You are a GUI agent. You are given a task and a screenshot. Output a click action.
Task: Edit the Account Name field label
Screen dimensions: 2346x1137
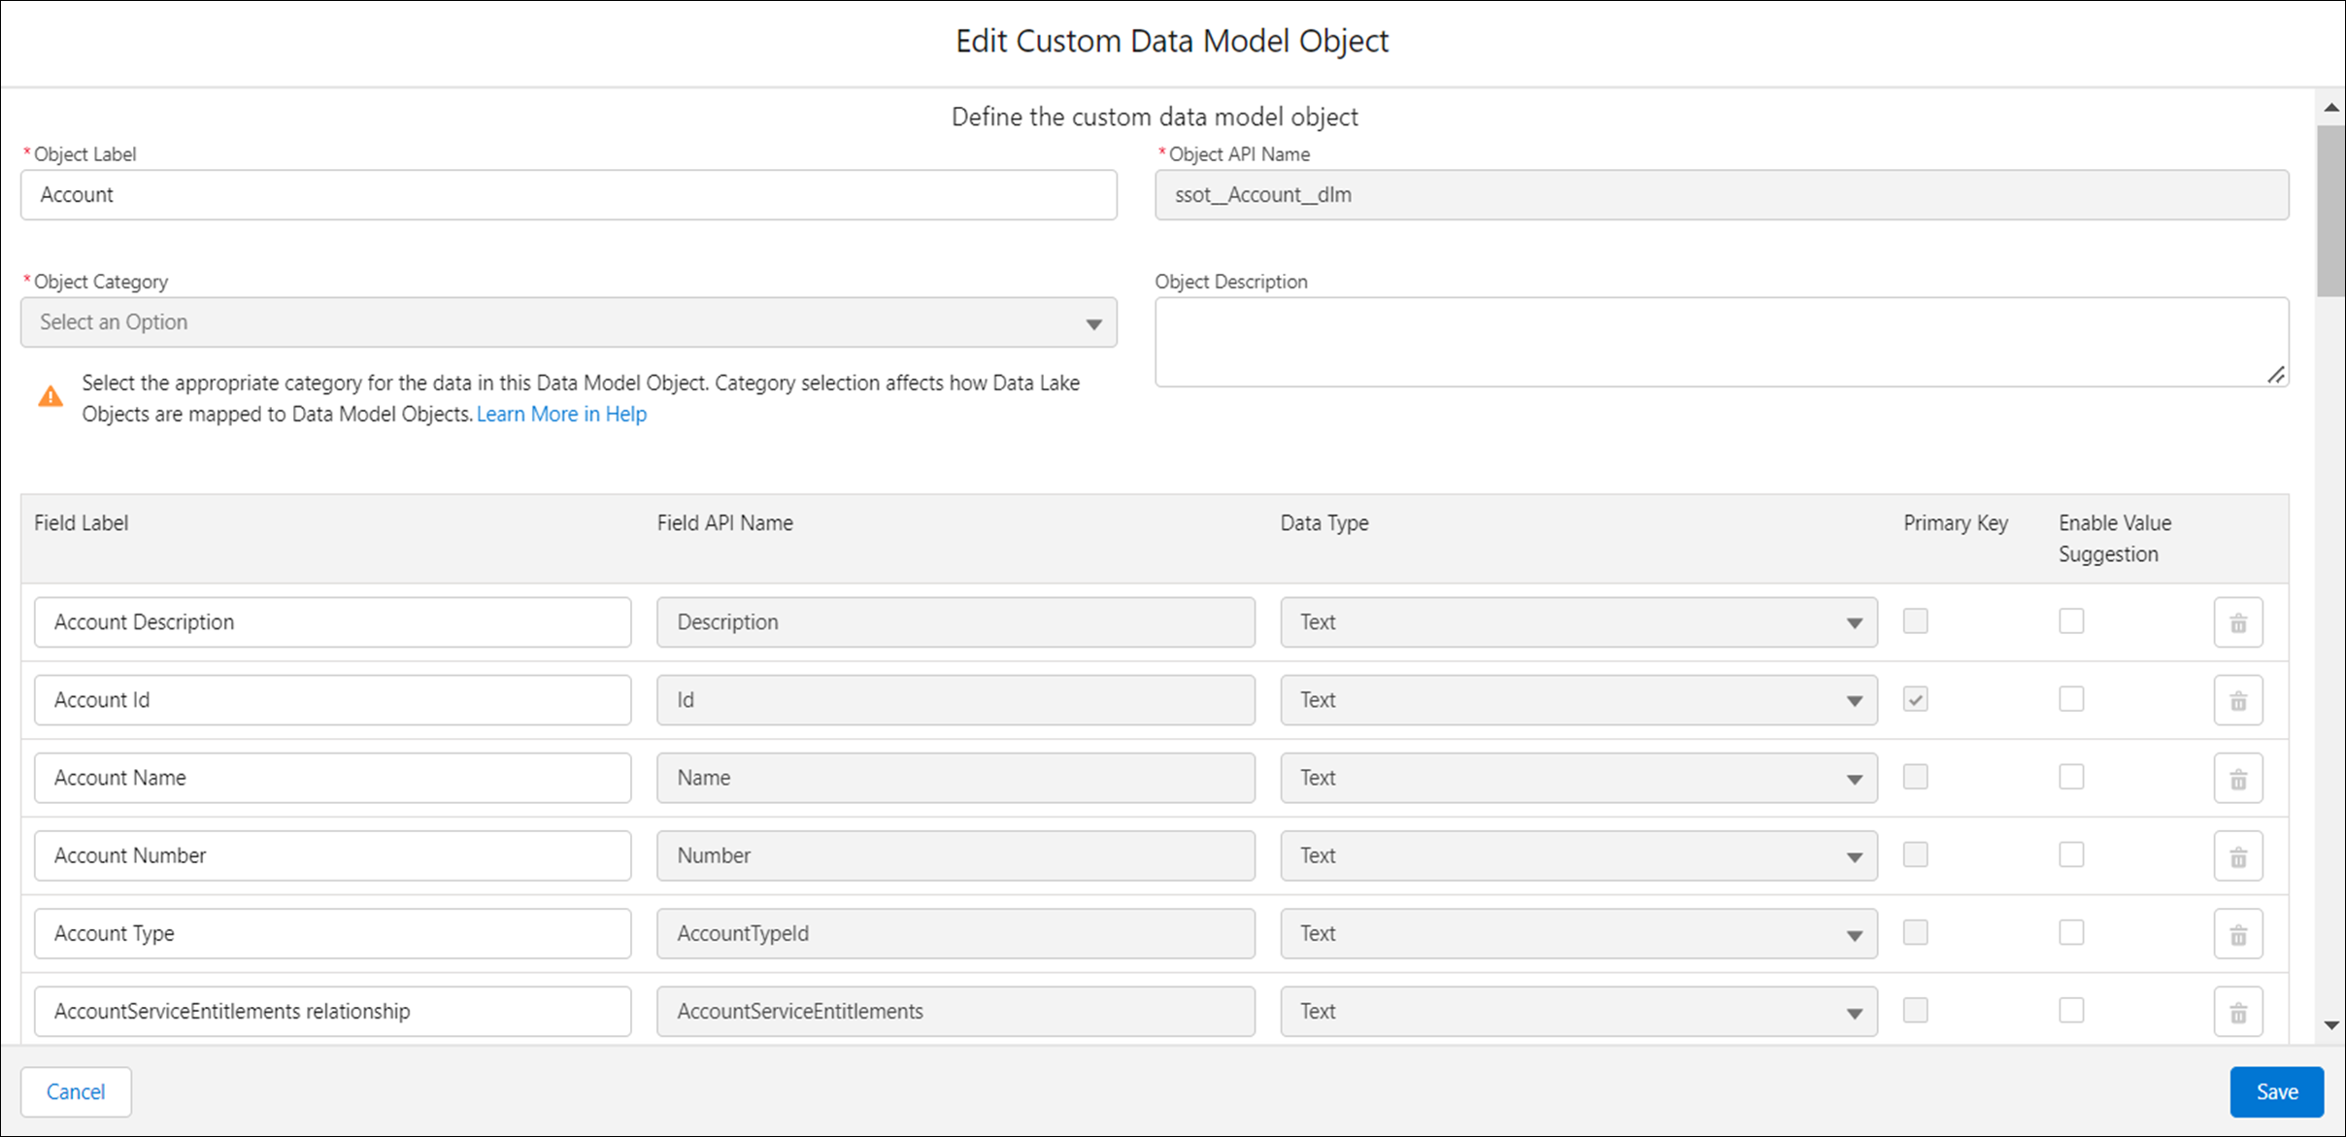click(332, 778)
